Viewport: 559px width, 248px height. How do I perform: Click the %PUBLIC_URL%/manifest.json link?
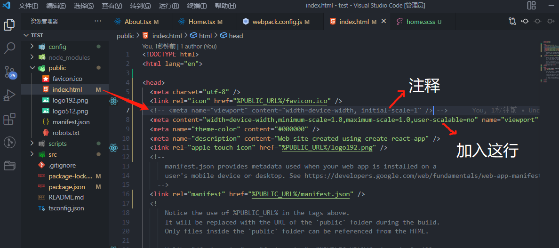click(x=301, y=194)
